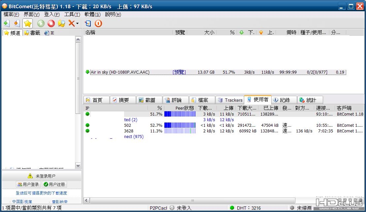This screenshot has height=212, width=366.
Task: Open the Trackers detail tab
Action: (230, 100)
